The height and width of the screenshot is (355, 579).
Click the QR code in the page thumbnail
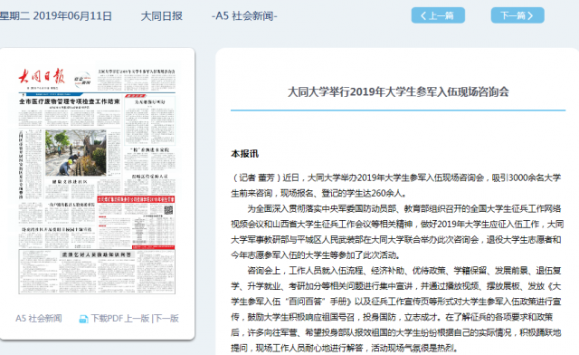coord(168,210)
